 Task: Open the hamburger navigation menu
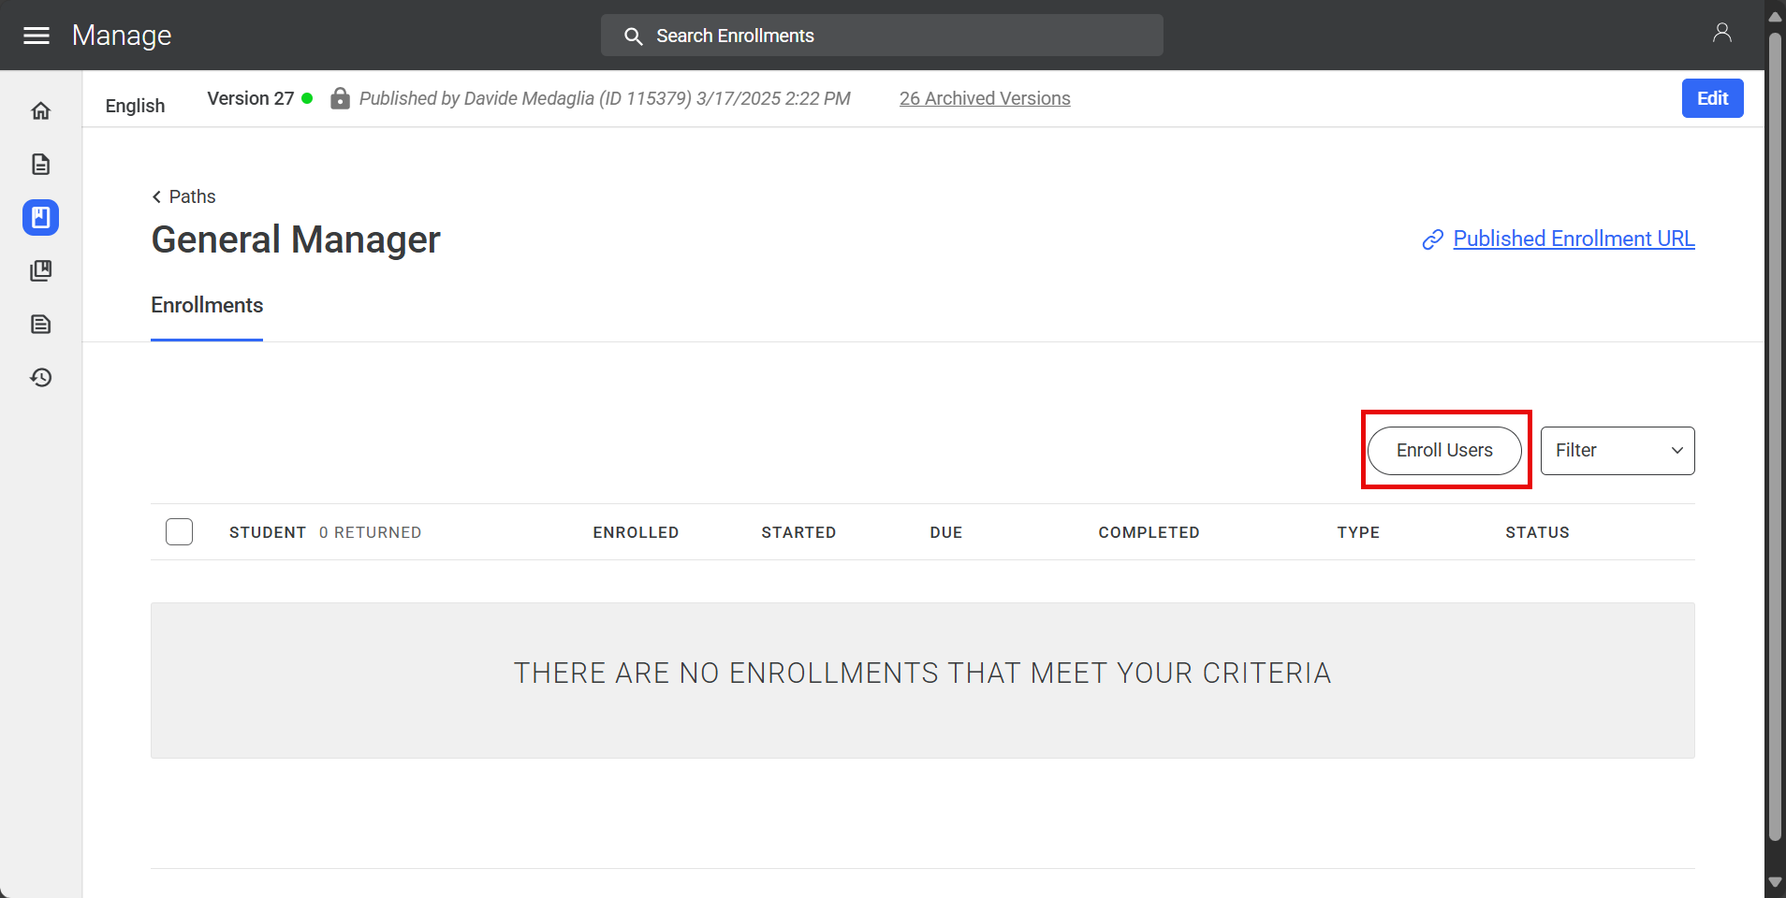pyautogui.click(x=37, y=35)
